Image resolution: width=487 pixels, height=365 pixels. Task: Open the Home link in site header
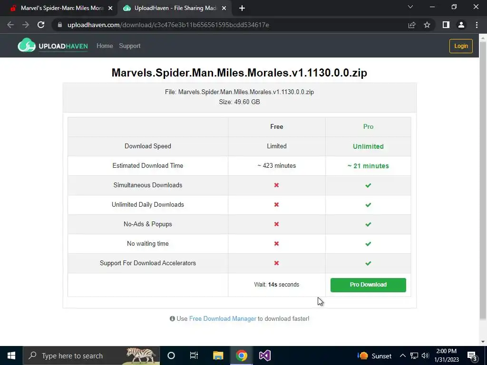[105, 46]
